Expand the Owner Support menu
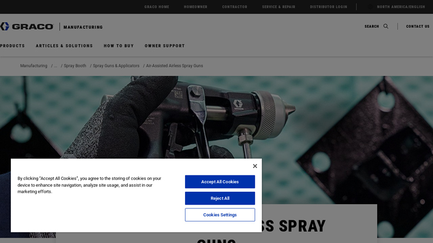 pos(165,46)
